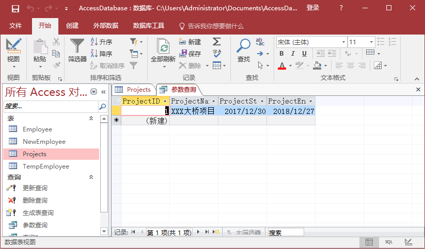Image resolution: width=425 pixels, height=249 pixels.
Task: Create a new record with 新建
Action: 190,42
